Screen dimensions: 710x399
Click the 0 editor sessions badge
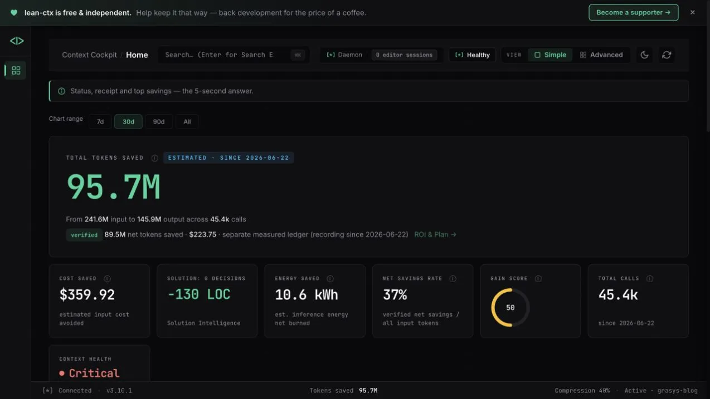(404, 55)
